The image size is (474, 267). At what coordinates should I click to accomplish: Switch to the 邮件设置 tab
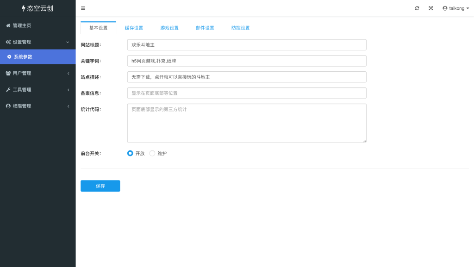tap(205, 28)
